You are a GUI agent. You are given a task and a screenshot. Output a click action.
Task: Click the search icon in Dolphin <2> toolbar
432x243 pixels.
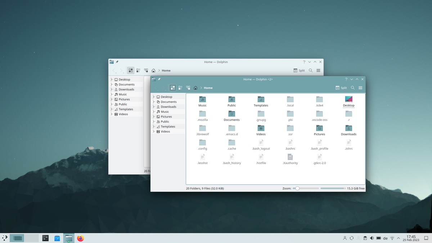click(x=353, y=88)
